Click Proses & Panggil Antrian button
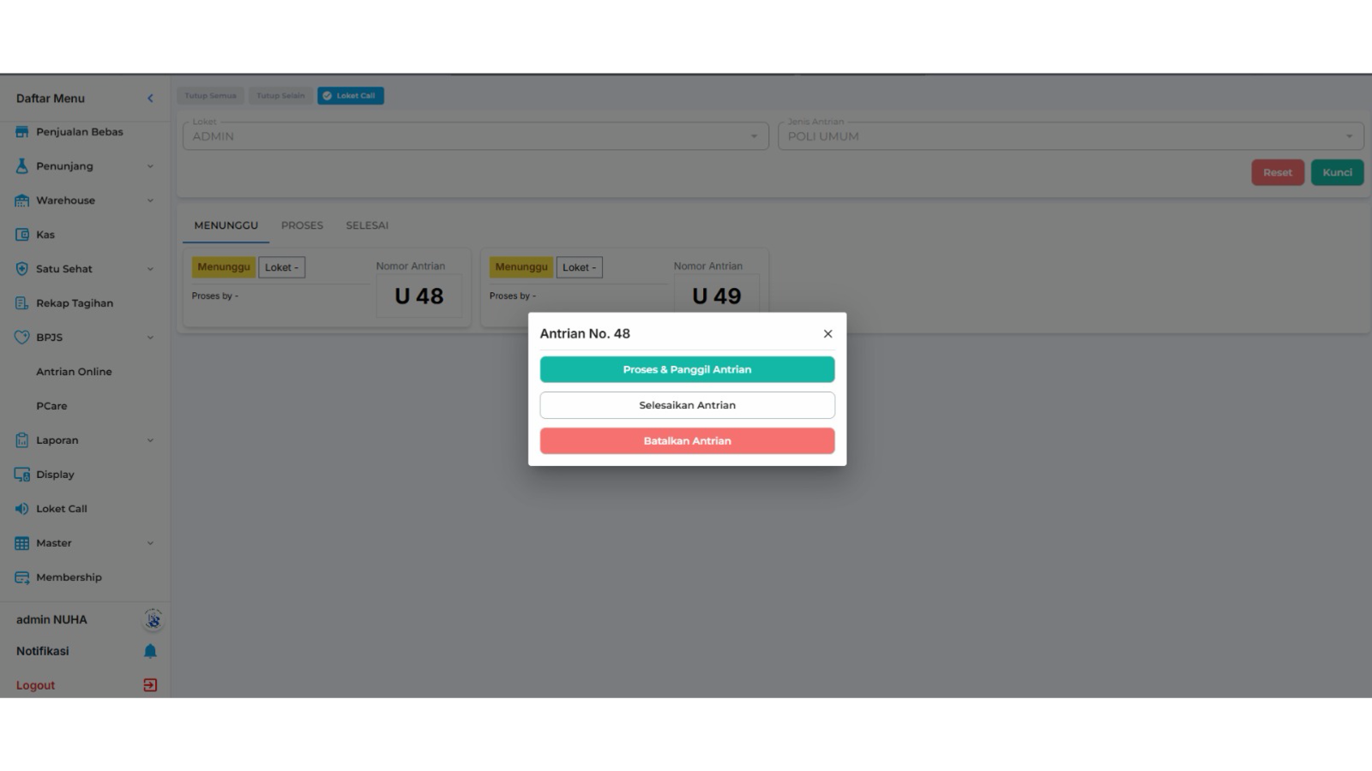Viewport: 1372px width, 771px height. (x=687, y=369)
